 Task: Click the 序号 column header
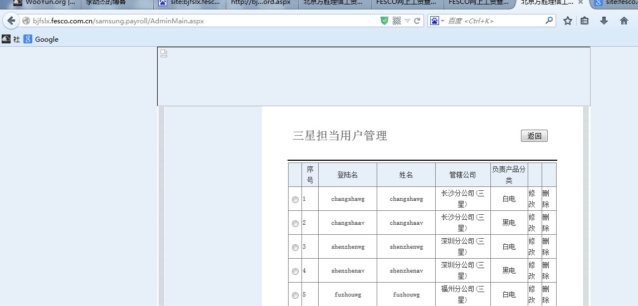point(310,175)
